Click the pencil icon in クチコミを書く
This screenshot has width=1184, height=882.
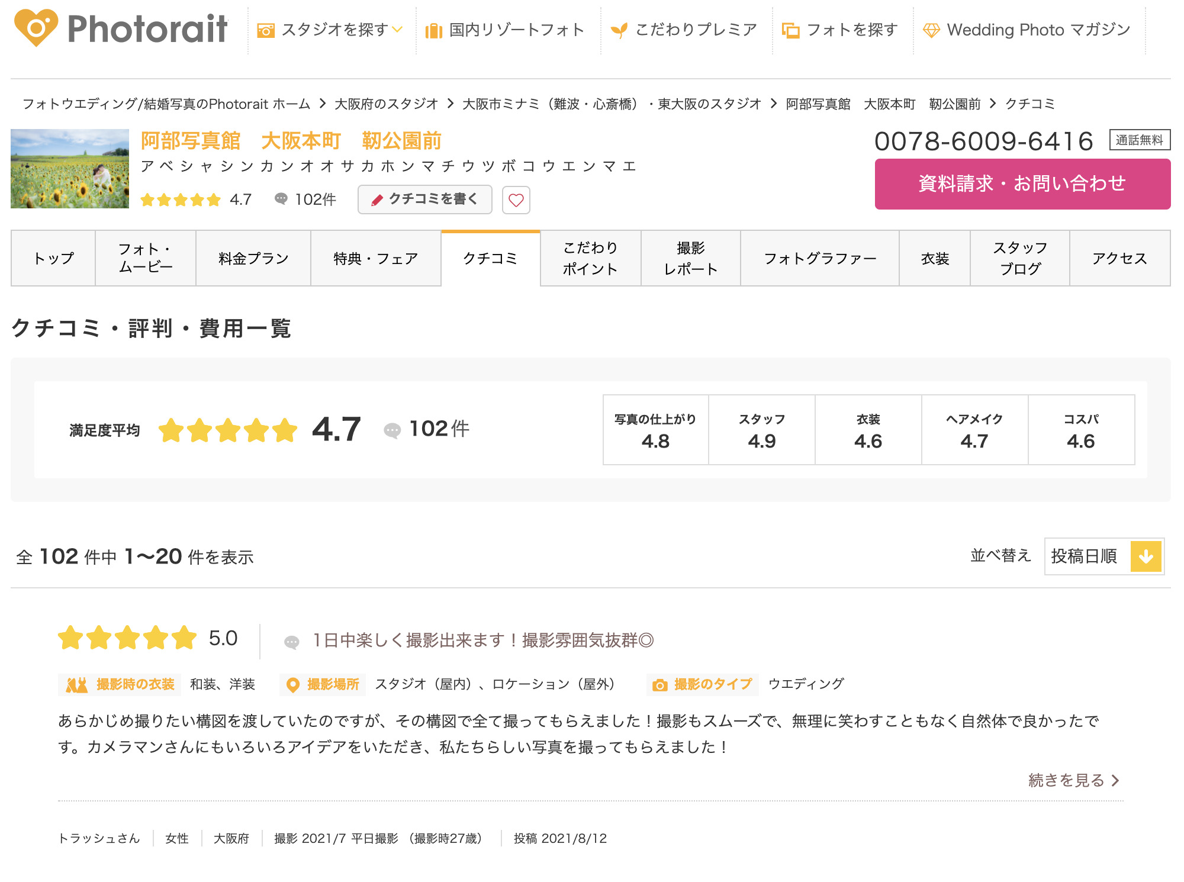click(377, 200)
